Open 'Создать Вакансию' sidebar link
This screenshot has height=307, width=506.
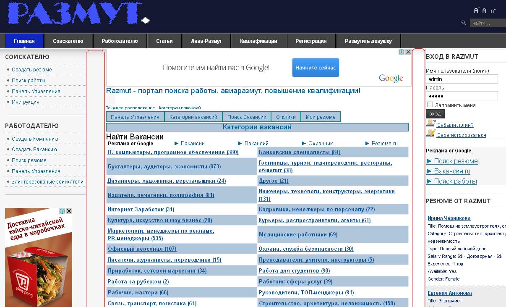coord(34,150)
